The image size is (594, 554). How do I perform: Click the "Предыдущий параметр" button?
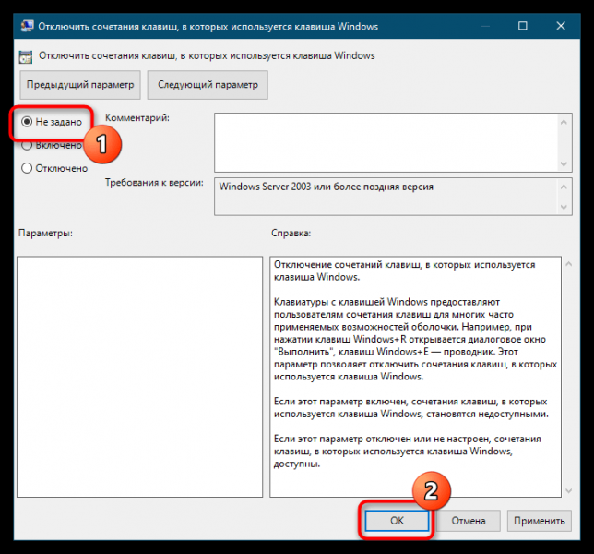pyautogui.click(x=80, y=85)
